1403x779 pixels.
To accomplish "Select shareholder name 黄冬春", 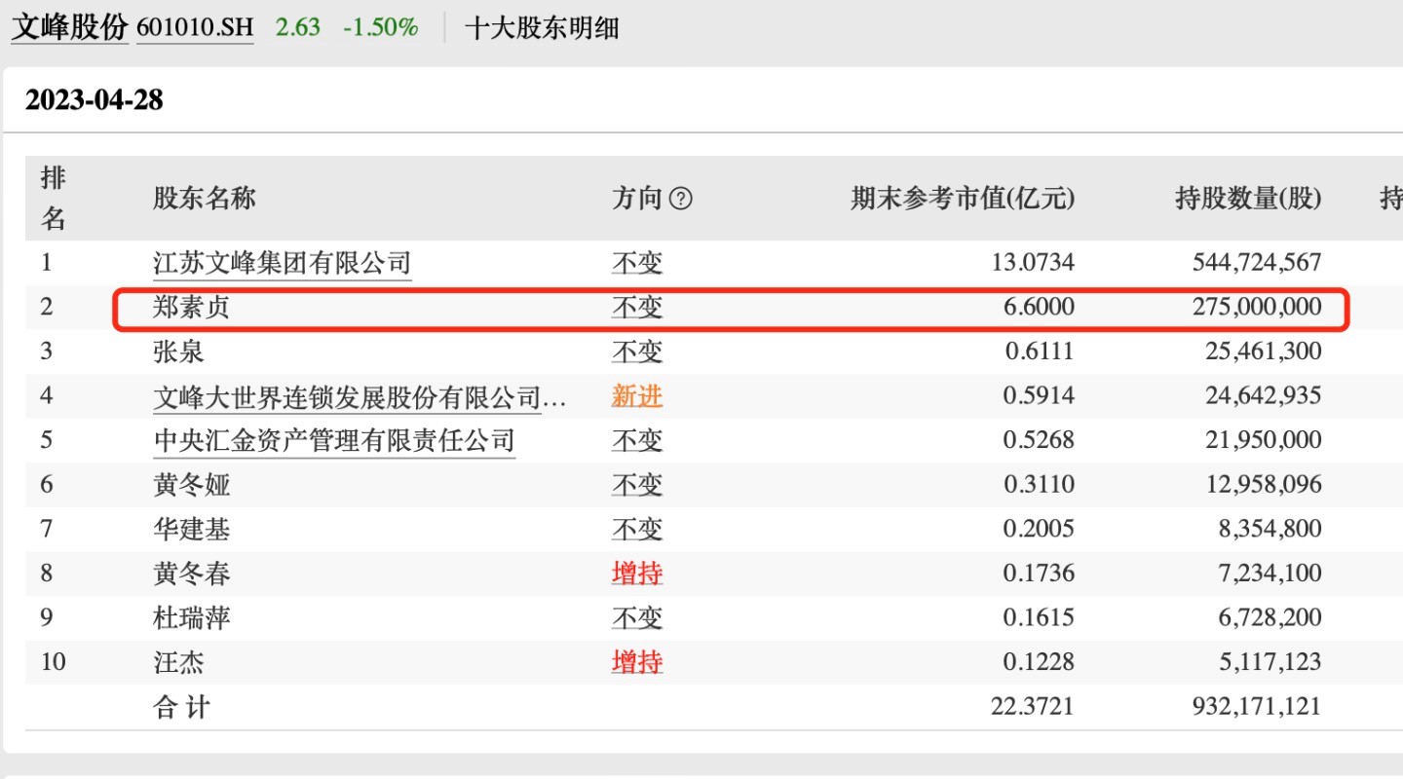I will (x=192, y=574).
